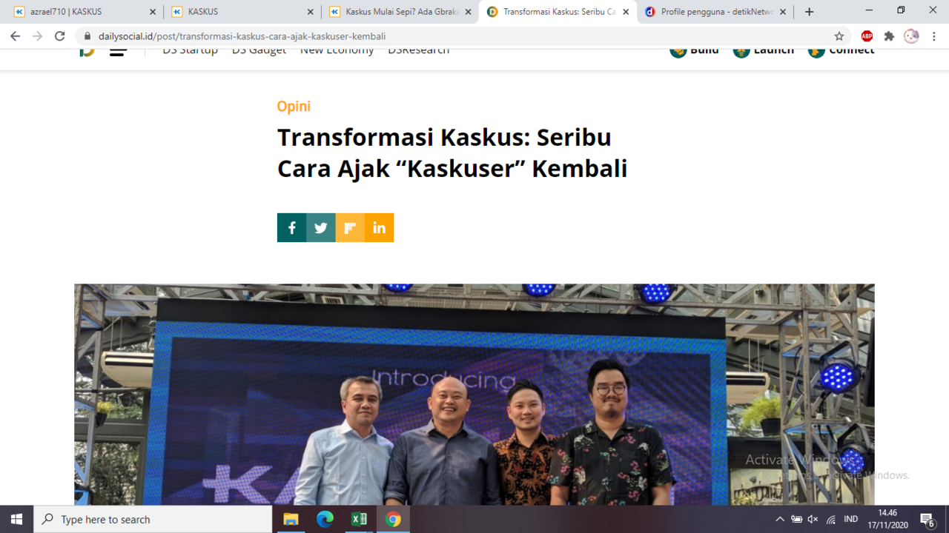Open the AdBlock Plus extension
The width and height of the screenshot is (949, 533).
(867, 36)
